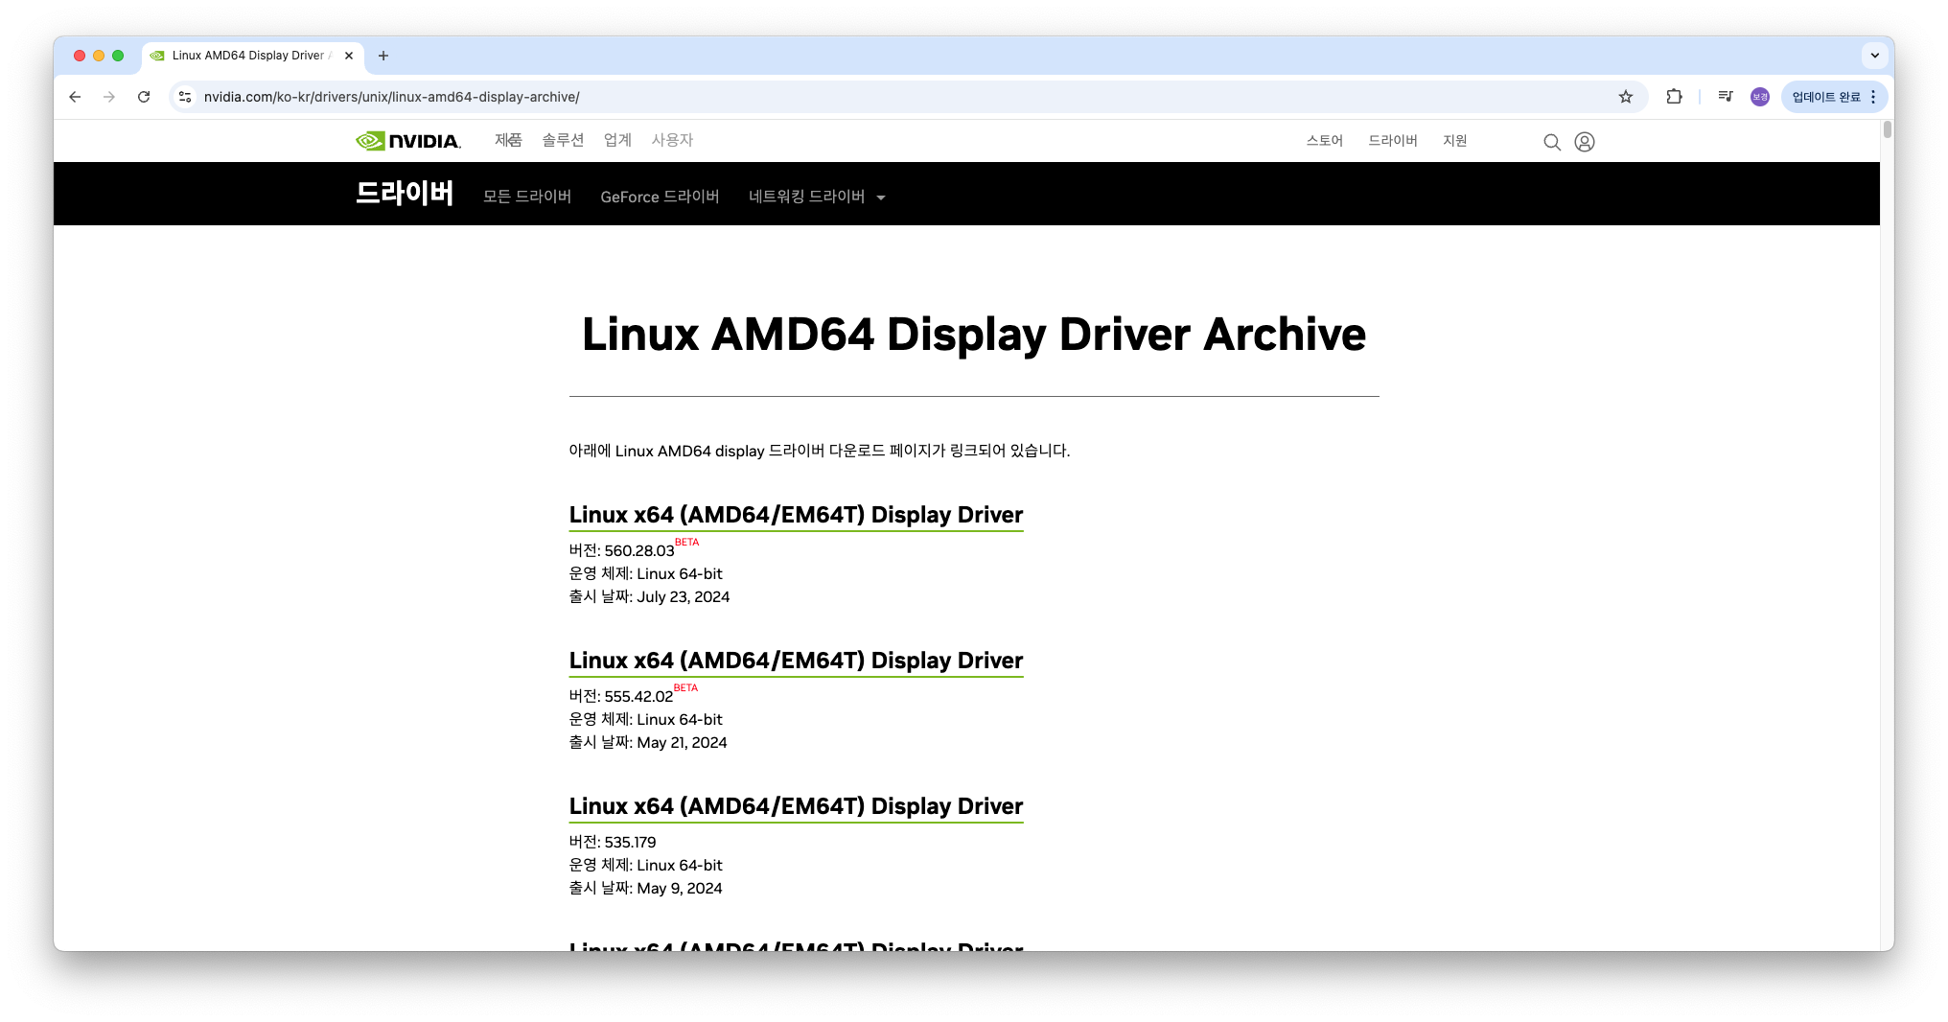Image resolution: width=1948 pixels, height=1022 pixels.
Task: Click the 업데이트 완료 button
Action: (1835, 97)
